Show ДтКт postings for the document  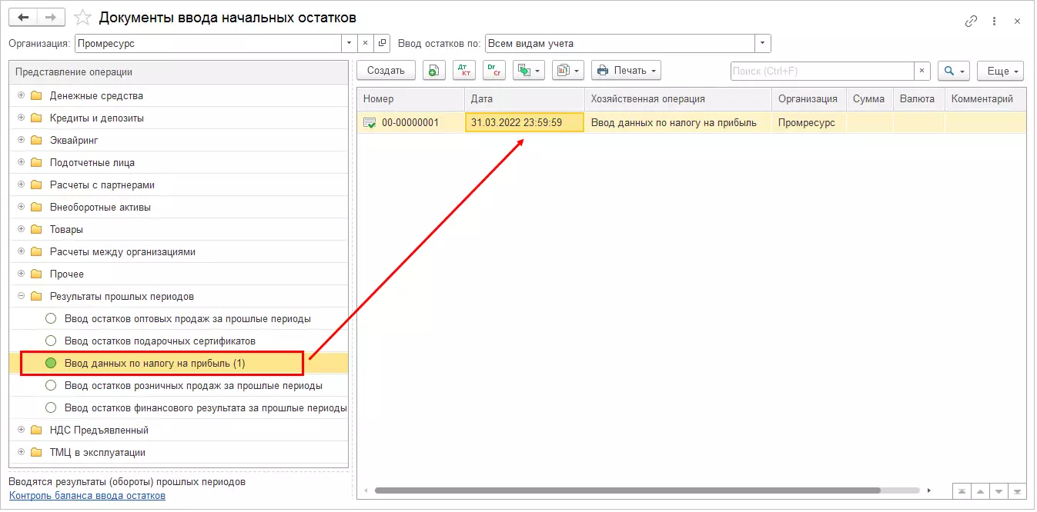click(x=464, y=71)
